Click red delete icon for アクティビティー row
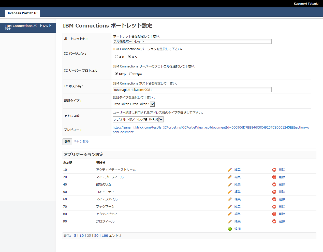The height and width of the screenshot is (252, 323). [x=274, y=214]
